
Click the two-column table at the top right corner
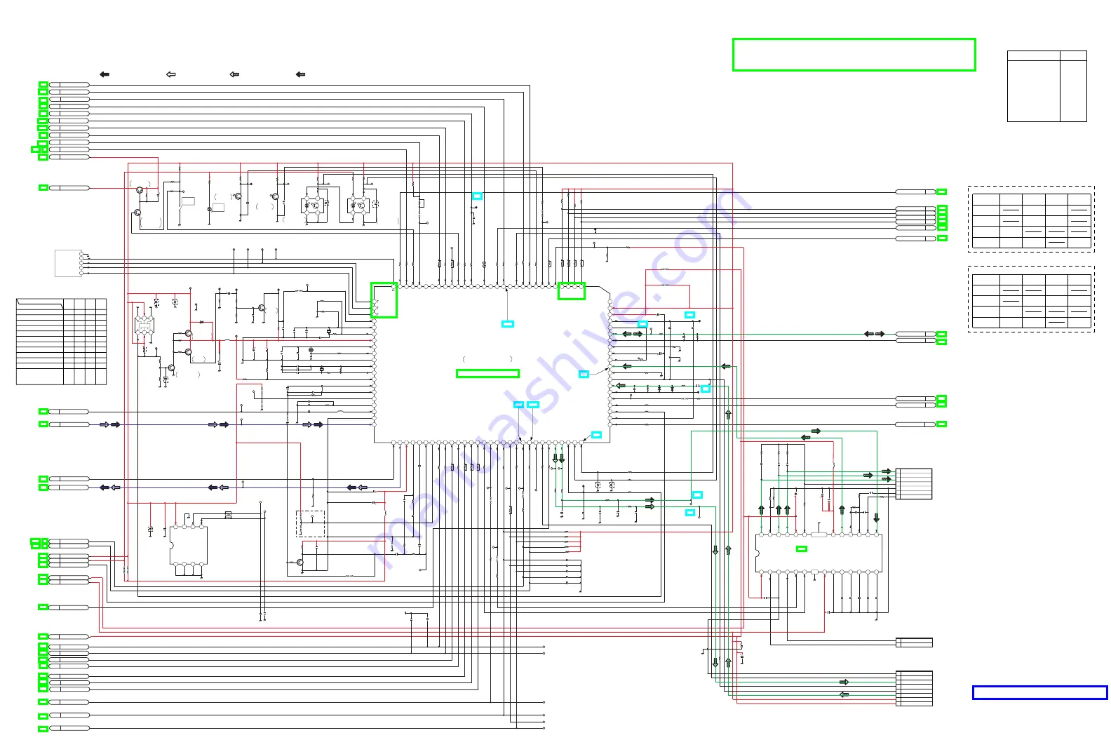point(1046,86)
